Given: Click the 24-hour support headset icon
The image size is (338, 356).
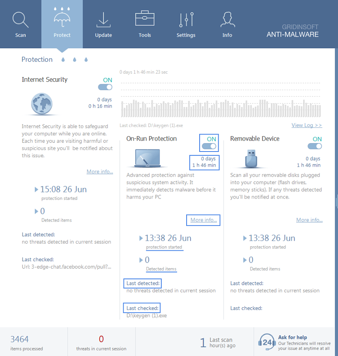Looking at the screenshot, I should [267, 343].
